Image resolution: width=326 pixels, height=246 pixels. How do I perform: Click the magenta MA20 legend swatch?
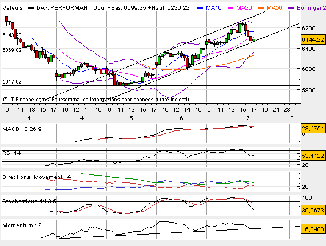coord(230,8)
